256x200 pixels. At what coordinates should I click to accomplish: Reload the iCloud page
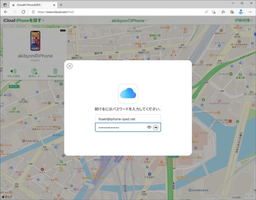tap(23, 12)
